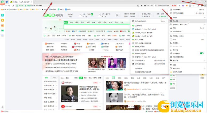Click the graduation photo news thumbnail
207x113 pixels.
tap(117, 63)
